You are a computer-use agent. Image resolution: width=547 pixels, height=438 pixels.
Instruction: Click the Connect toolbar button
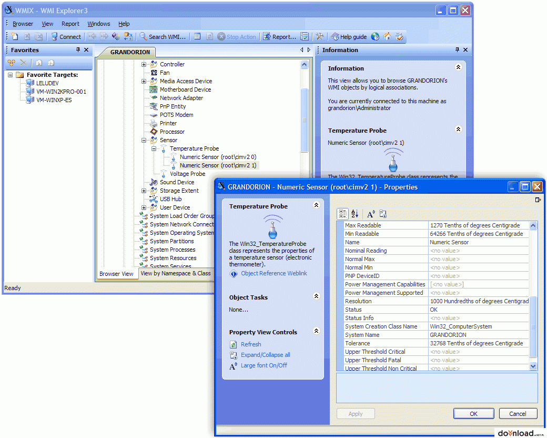66,37
